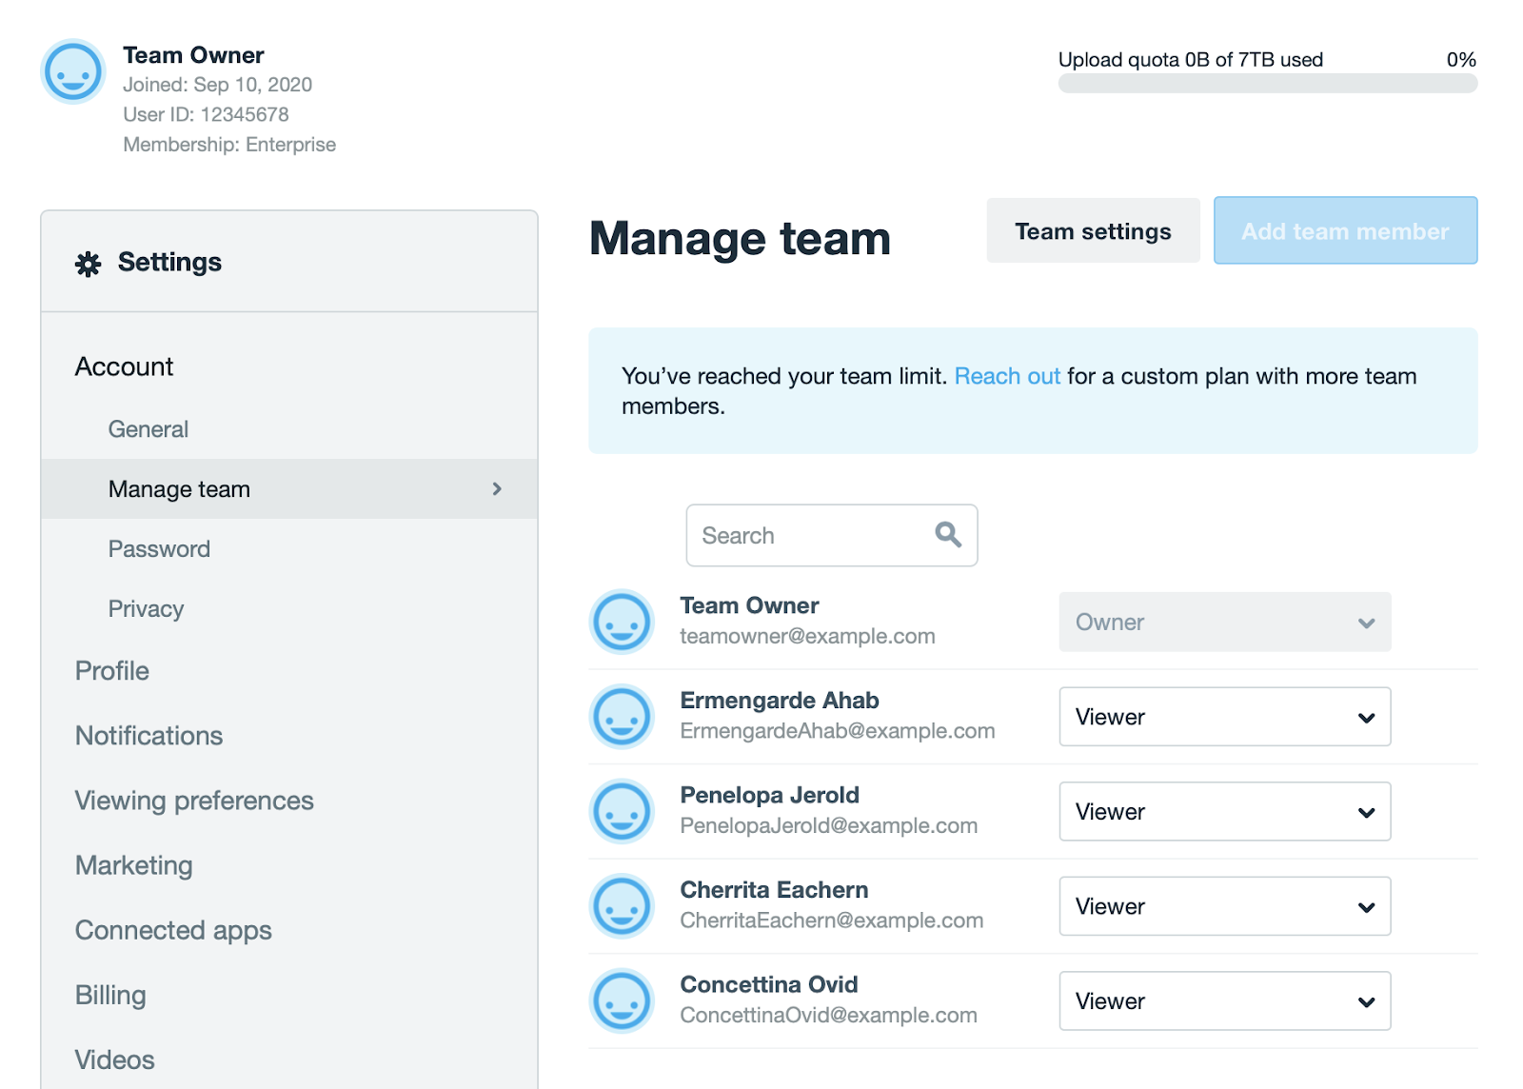Click Cherrita Eachern's avatar icon
1523x1089 pixels.
[622, 906]
